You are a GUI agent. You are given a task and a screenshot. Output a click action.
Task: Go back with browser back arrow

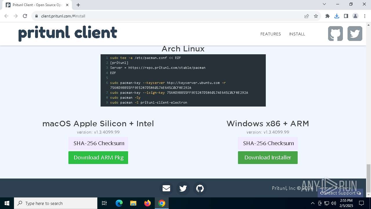pos(6,16)
